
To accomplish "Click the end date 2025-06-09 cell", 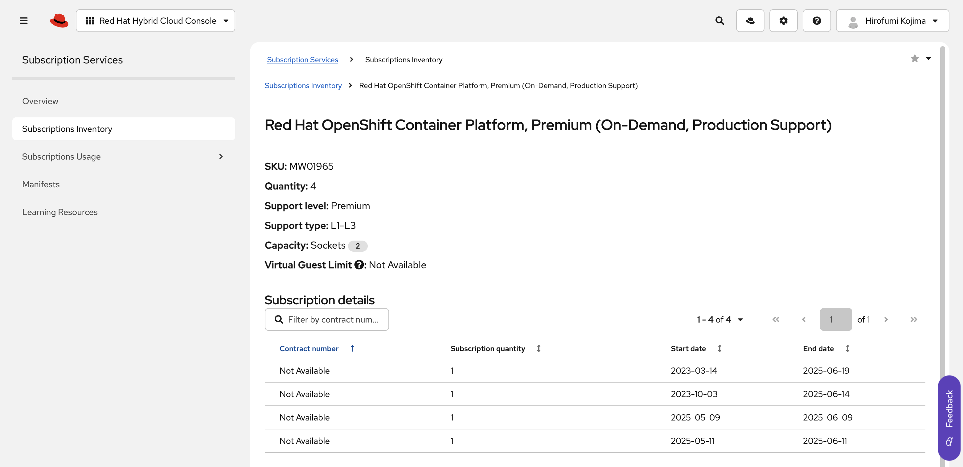I will pos(827,417).
